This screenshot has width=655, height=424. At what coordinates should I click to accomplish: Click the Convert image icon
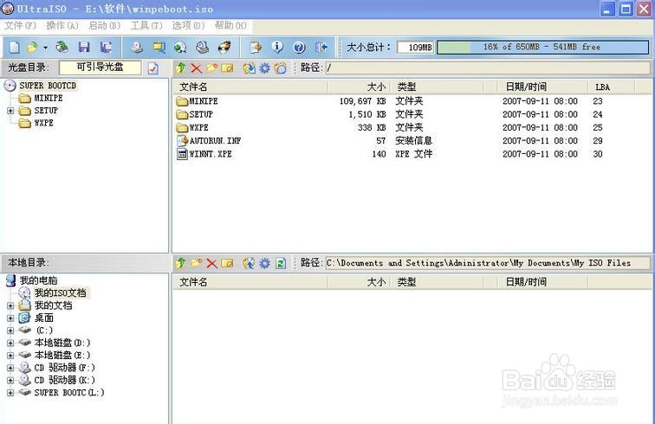(x=180, y=47)
